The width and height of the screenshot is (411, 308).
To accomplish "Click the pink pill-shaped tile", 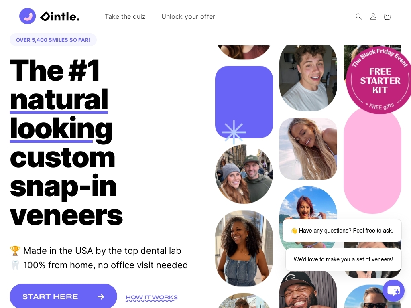I will 372,162.
